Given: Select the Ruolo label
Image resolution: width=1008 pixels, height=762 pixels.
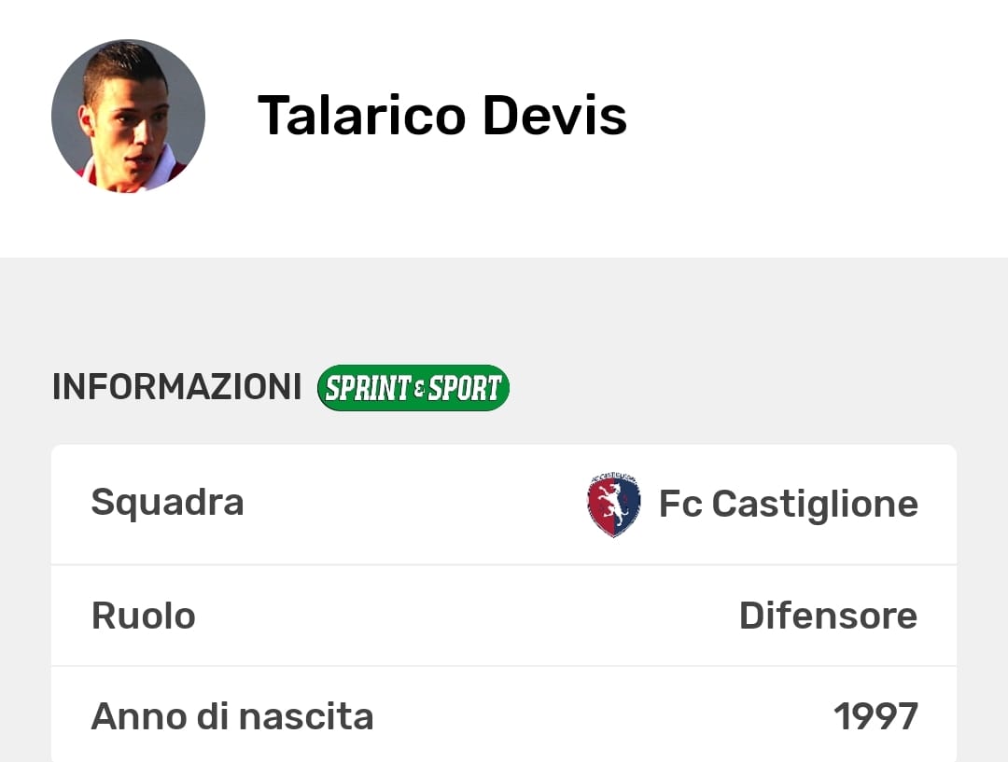Looking at the screenshot, I should point(143,616).
